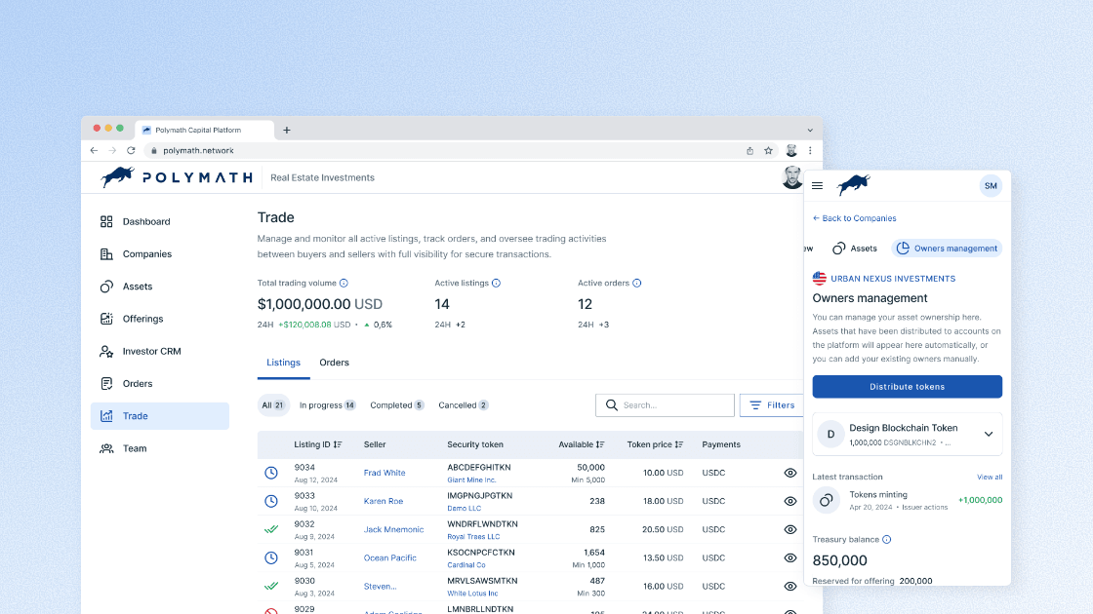This screenshot has width=1093, height=614.
Task: Switch to the Orders tab above listings
Action: [x=334, y=363]
